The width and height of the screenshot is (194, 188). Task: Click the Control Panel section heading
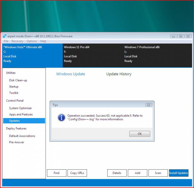[15, 101]
